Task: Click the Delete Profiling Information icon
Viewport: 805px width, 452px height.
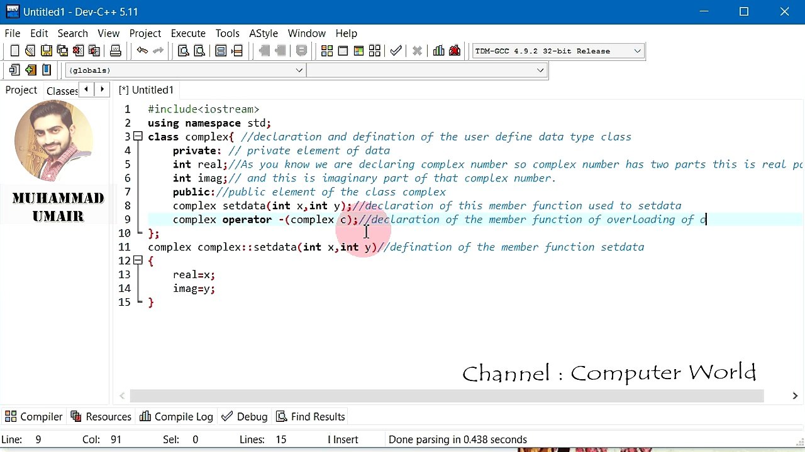Action: [x=455, y=51]
